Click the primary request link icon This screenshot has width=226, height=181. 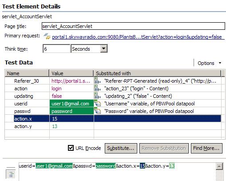(47, 36)
